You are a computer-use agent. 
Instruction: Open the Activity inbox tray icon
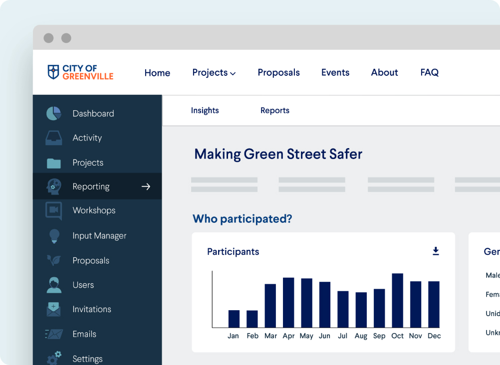click(53, 138)
